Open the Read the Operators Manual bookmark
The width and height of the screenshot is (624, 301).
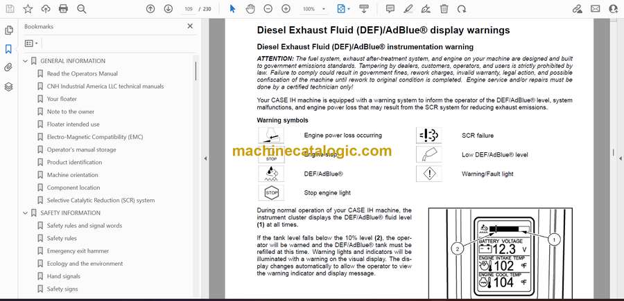pos(83,73)
